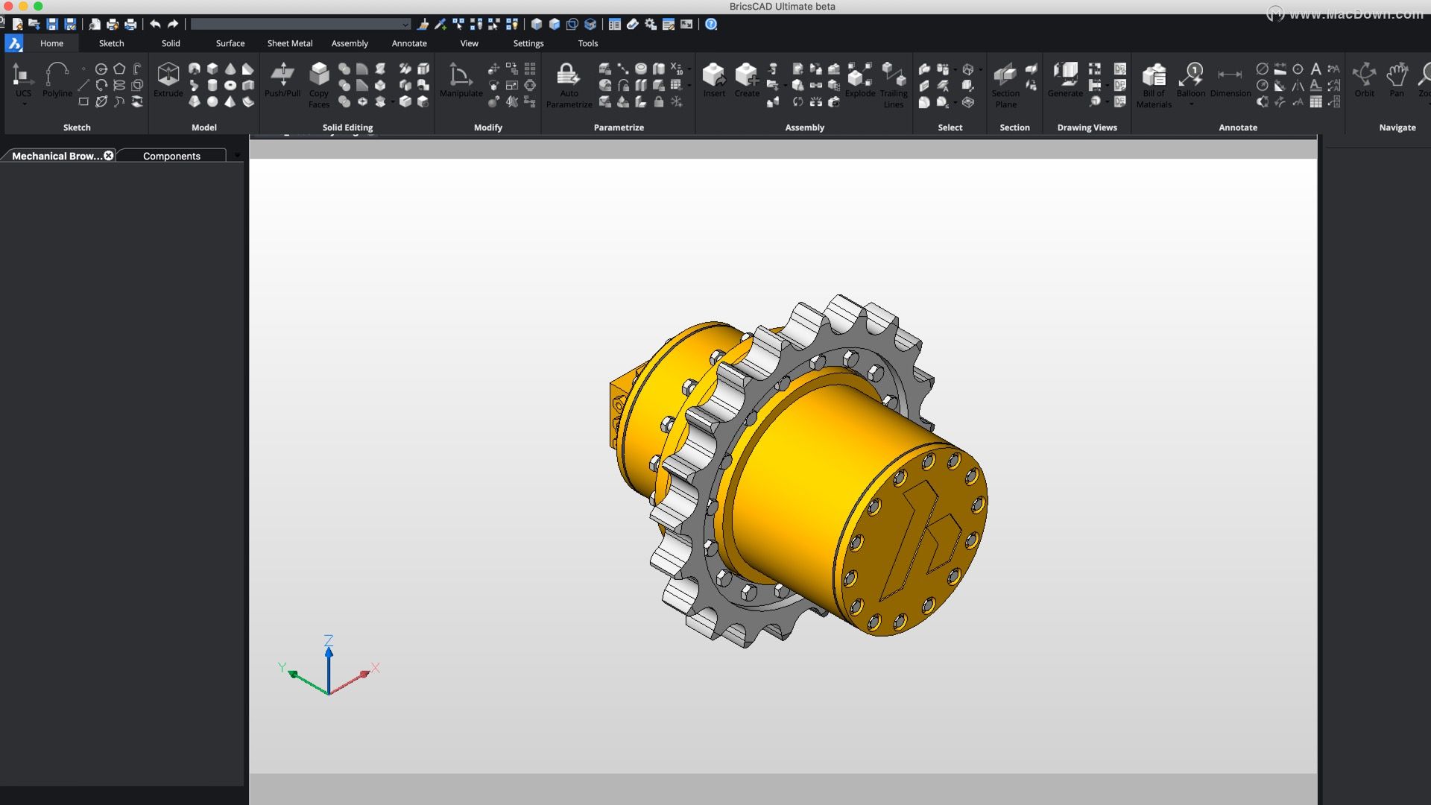The width and height of the screenshot is (1431, 805).
Task: Select the Extrude tool
Action: pos(168,79)
